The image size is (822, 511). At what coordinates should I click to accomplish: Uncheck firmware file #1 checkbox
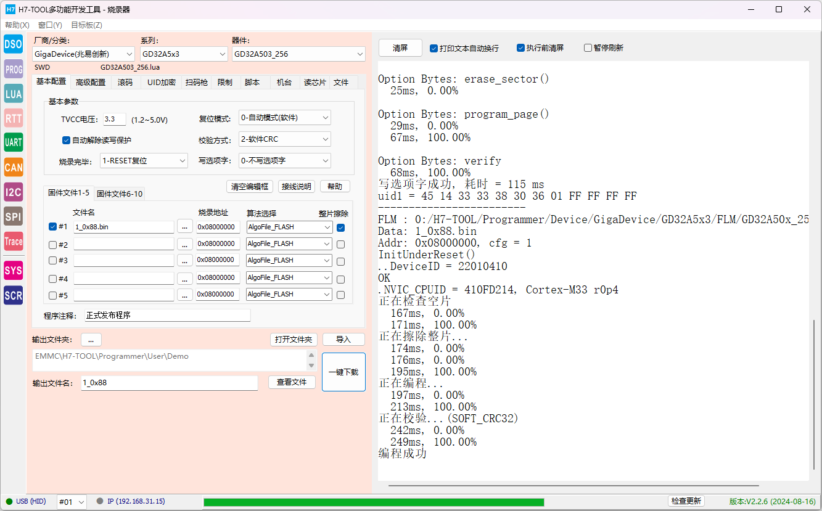[x=52, y=227]
